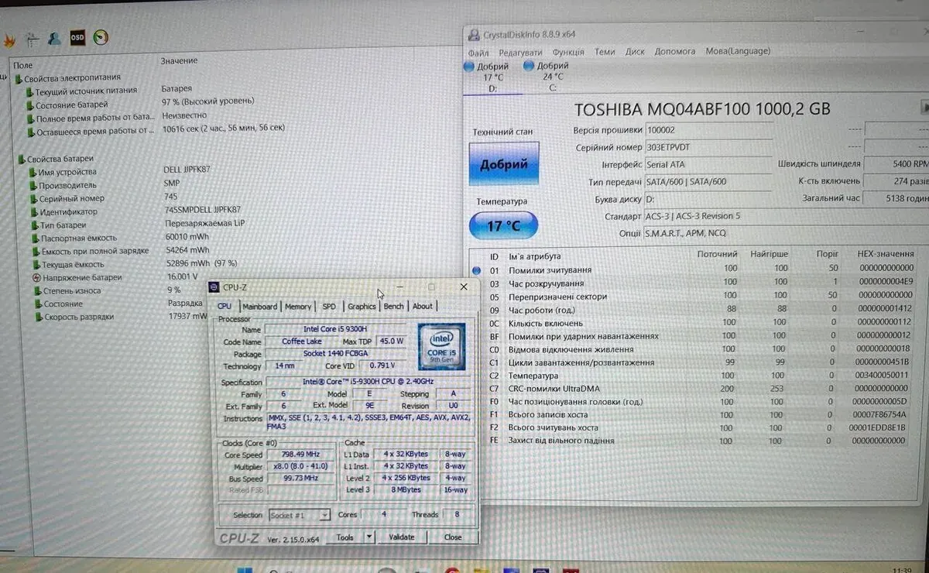Click the report list toolbar icon
Image resolution: width=929 pixels, height=573 pixels.
(33, 39)
